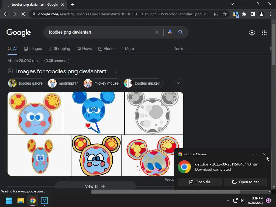The image size is (276, 207).
Task: Expand more image filter chips
Action: [178, 83]
